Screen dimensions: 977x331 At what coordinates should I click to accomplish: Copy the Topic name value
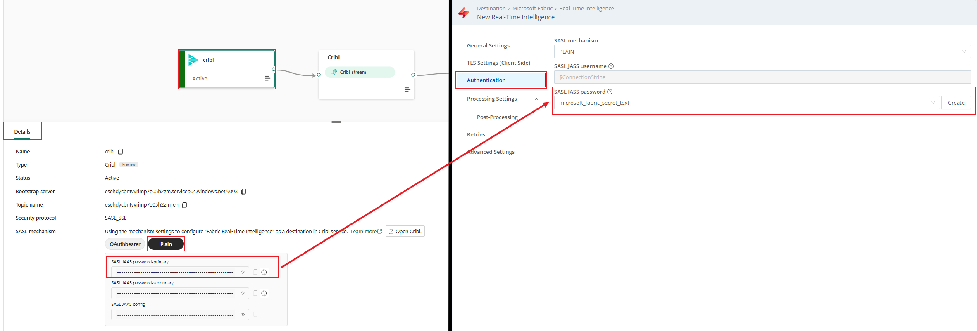(x=185, y=205)
